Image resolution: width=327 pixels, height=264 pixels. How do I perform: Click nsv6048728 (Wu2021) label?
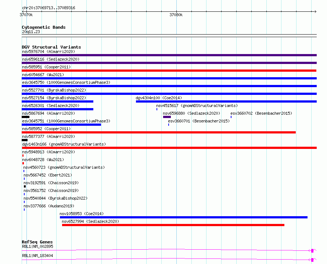coord(43,160)
